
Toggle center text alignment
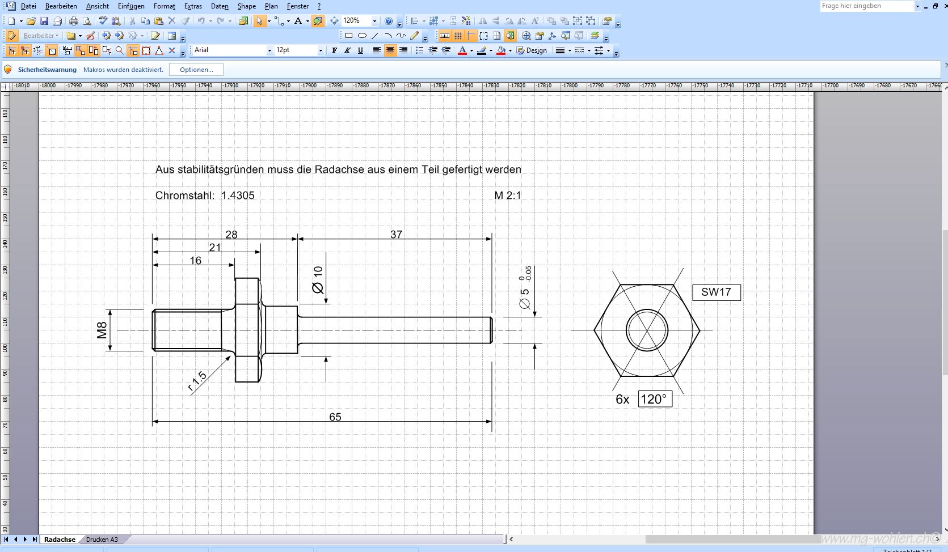click(390, 50)
